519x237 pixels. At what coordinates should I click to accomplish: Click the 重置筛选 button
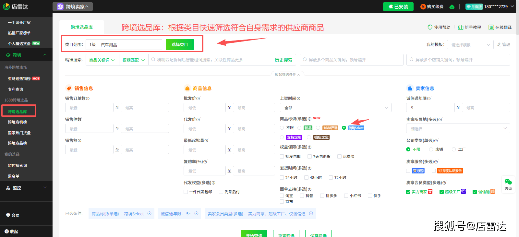(286, 233)
